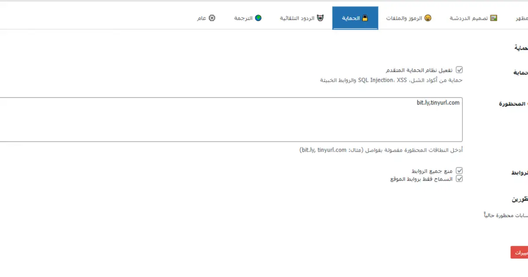Screen dimensions: 528x277
Task: Open the عام general tab
Action: [206, 18]
